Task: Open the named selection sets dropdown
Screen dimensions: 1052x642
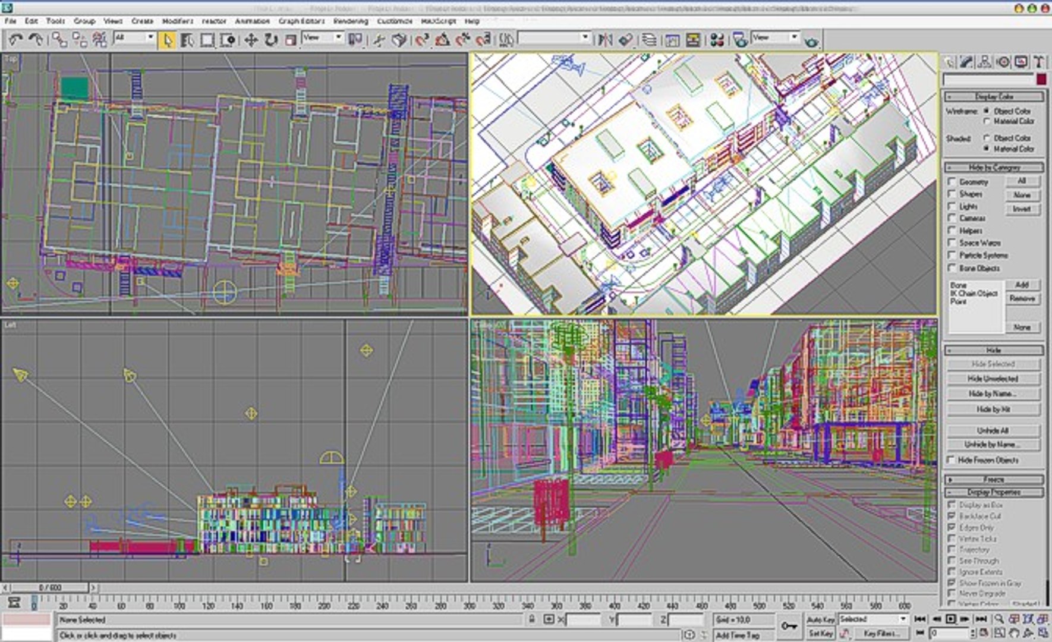Action: tap(554, 38)
